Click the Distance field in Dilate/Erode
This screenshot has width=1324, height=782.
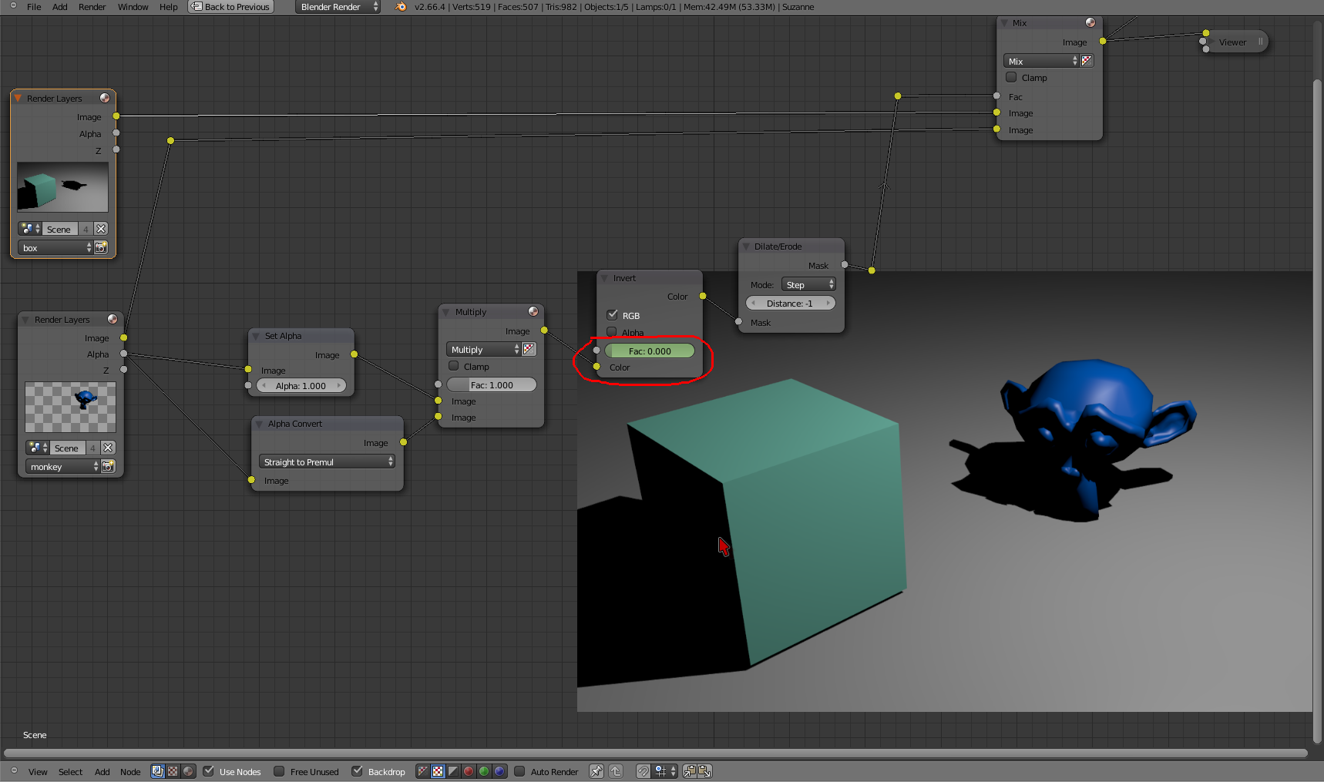(x=791, y=303)
